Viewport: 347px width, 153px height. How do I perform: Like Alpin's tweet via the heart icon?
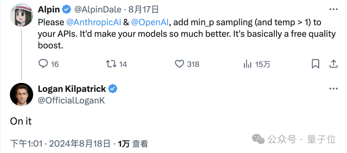(x=179, y=64)
